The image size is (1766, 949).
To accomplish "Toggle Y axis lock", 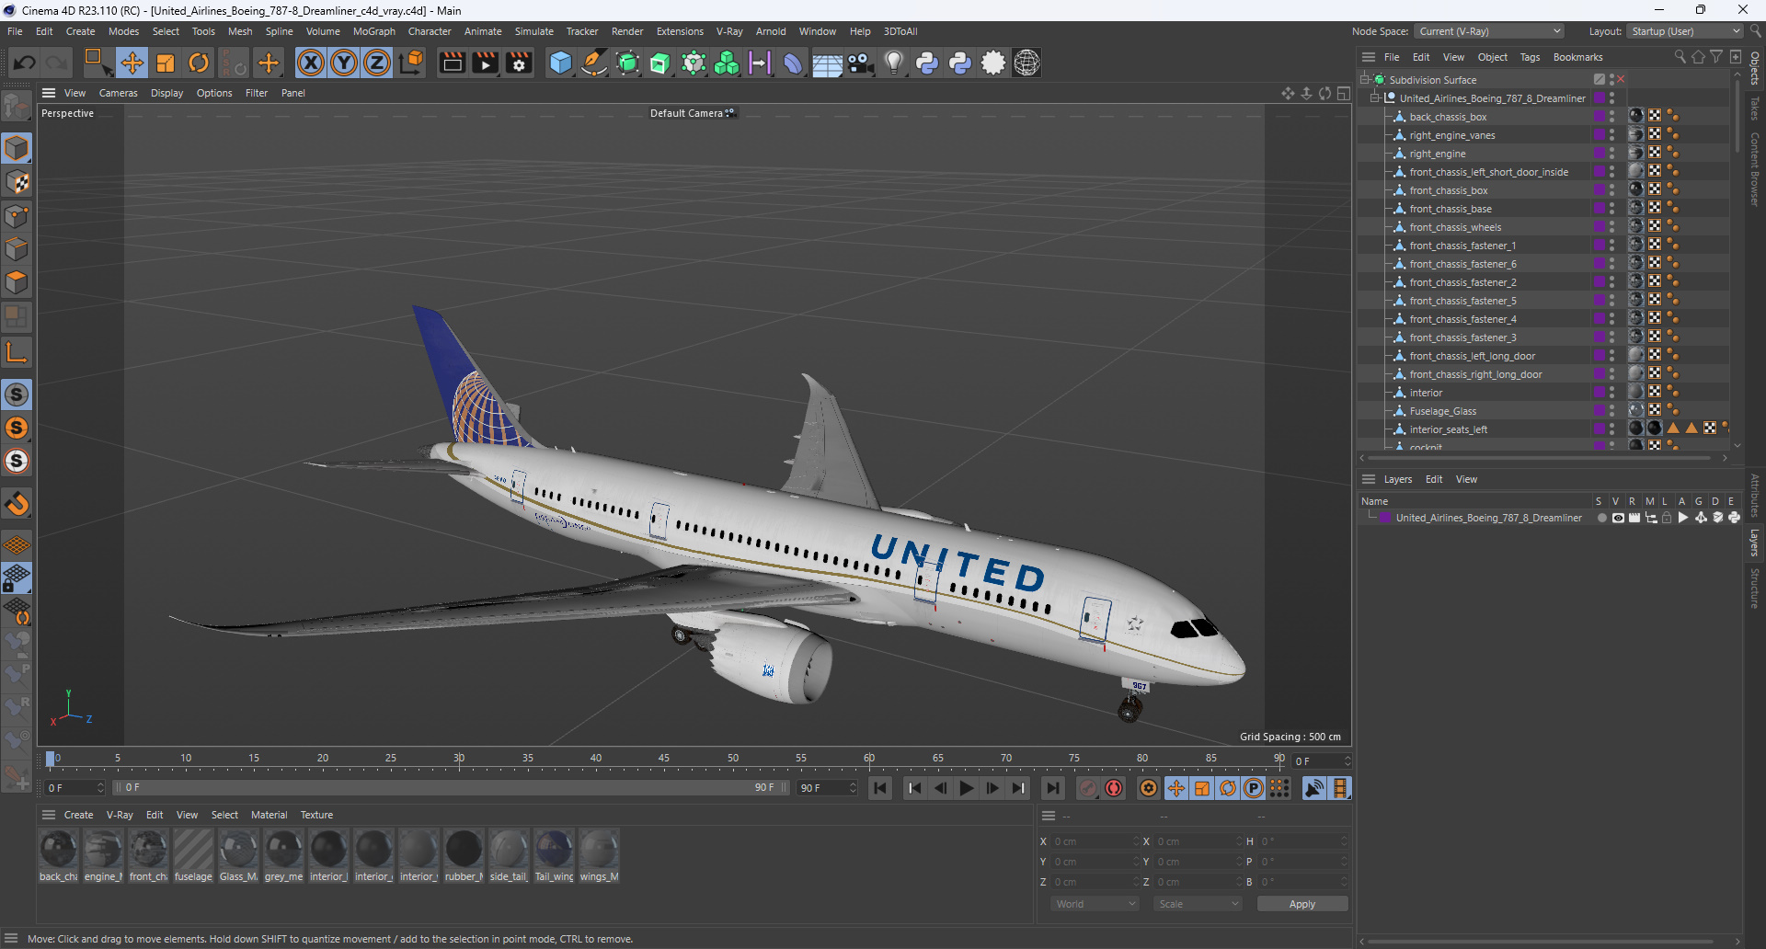I will [x=344, y=63].
